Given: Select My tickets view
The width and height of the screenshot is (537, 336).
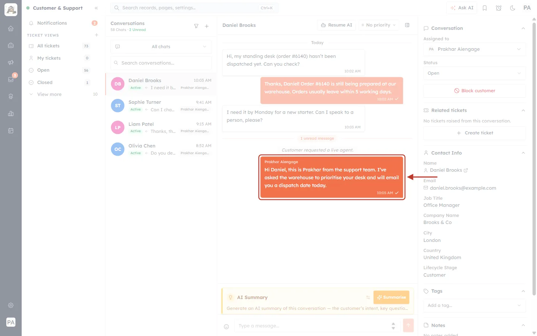Looking at the screenshot, I should coord(63,58).
